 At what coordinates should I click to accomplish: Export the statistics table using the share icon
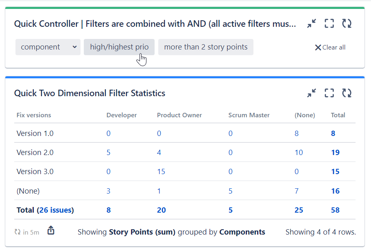pos(50,230)
